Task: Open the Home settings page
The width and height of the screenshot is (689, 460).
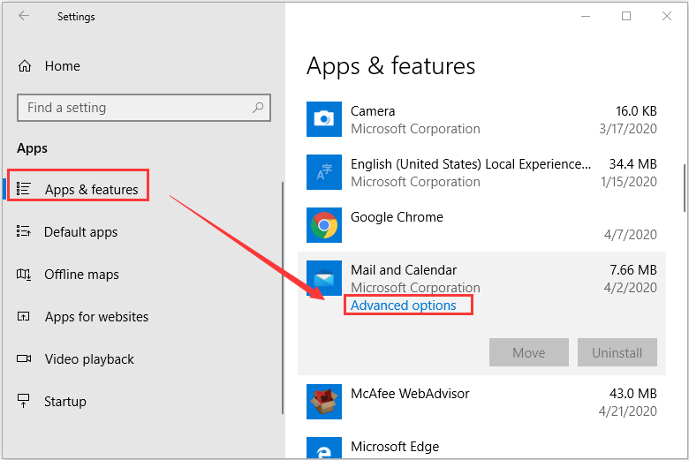Action: click(63, 66)
